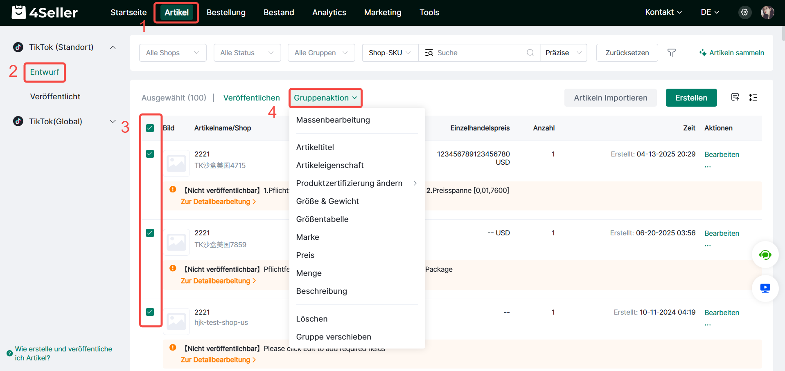Click the settings gear icon
This screenshot has height=371, width=785.
[744, 12]
